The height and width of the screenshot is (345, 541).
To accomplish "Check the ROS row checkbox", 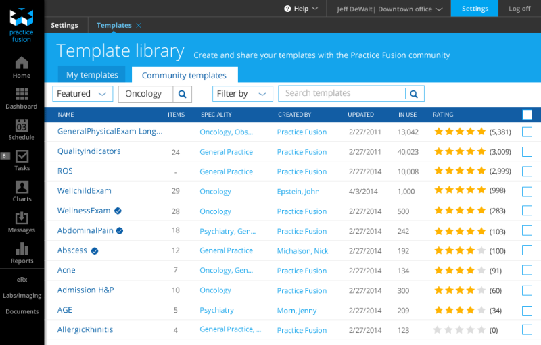I will (527, 171).
